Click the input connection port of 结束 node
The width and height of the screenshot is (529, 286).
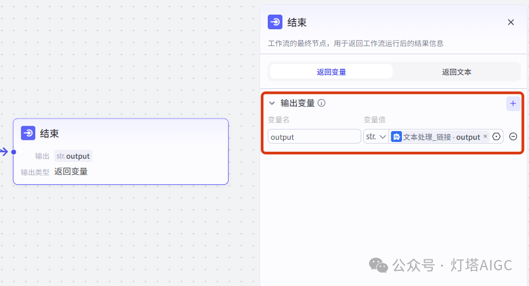coord(14,152)
